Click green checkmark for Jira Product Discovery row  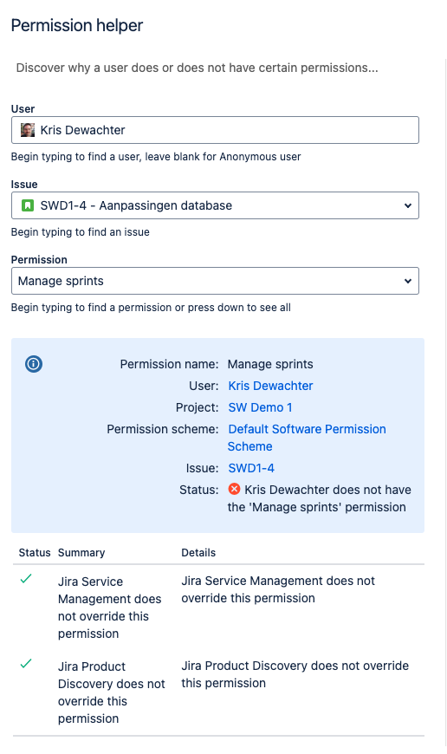click(27, 664)
